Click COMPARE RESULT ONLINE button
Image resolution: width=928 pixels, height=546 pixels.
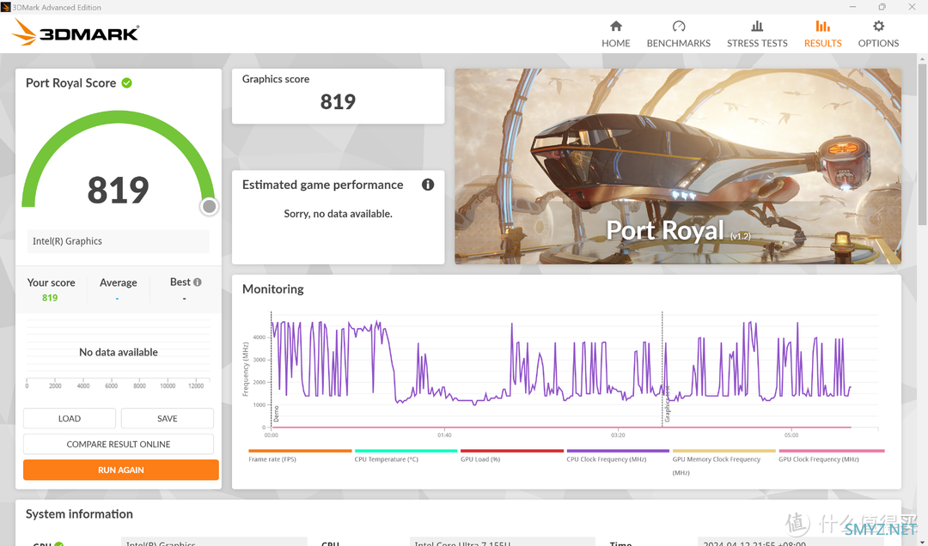(119, 444)
